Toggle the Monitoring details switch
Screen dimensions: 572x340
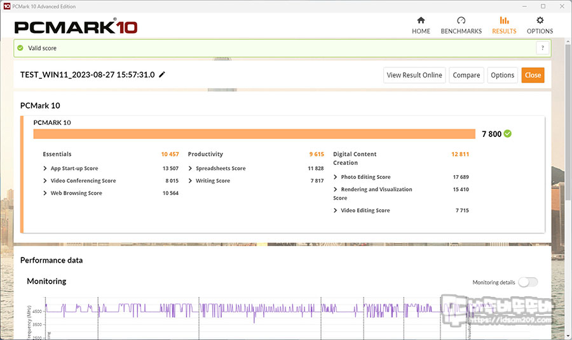coord(528,282)
